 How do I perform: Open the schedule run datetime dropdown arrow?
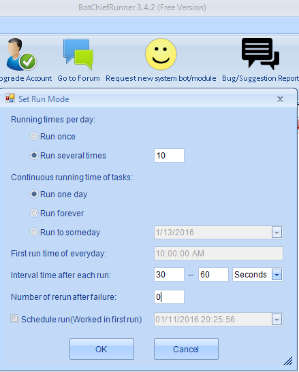click(277, 320)
